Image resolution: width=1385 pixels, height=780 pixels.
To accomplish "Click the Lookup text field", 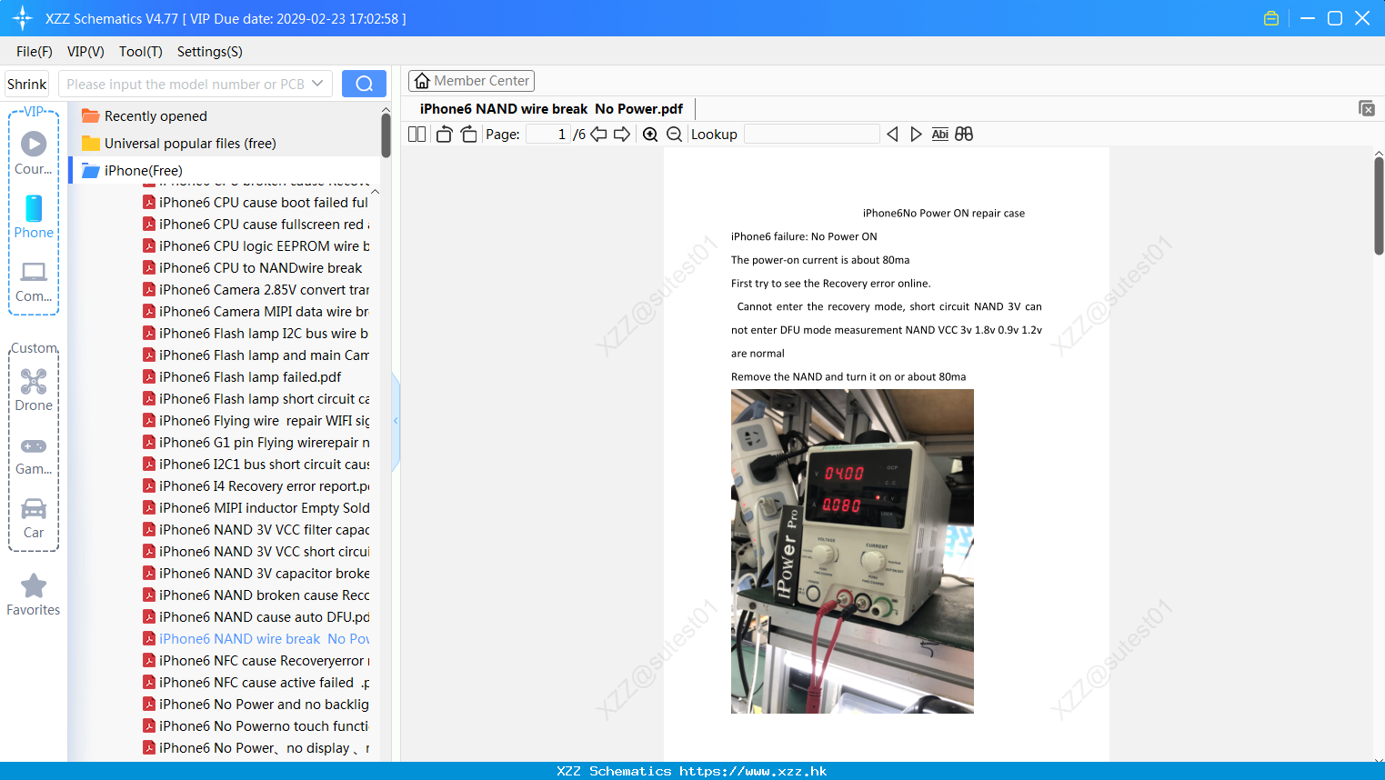I will click(811, 134).
